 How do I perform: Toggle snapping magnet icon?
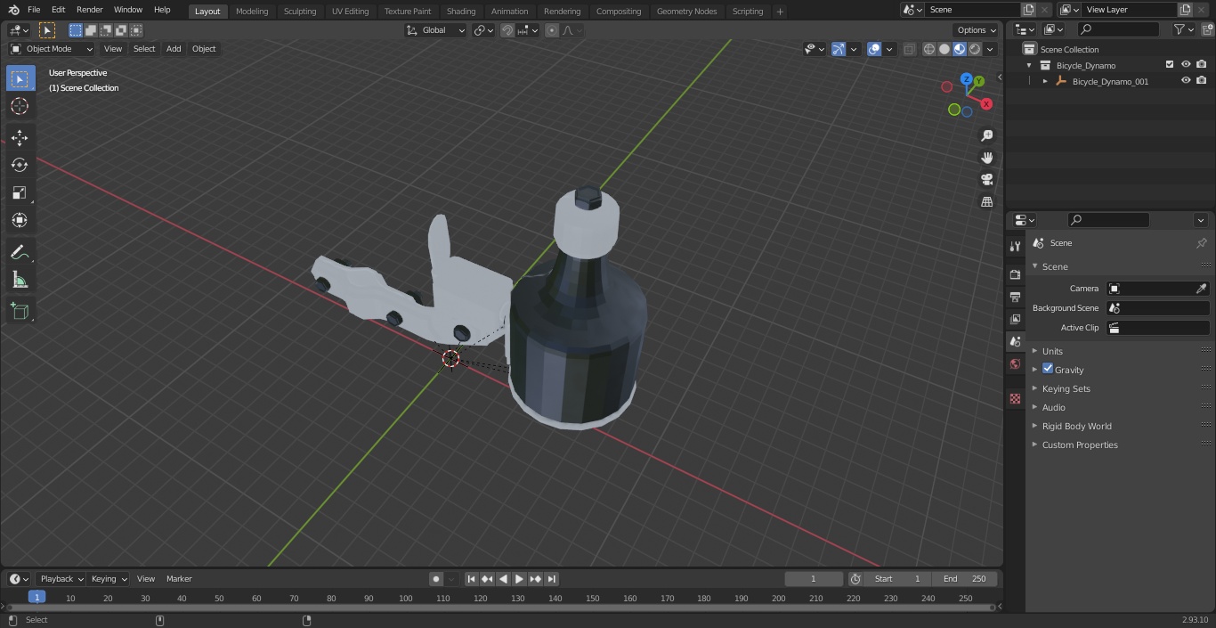(507, 30)
